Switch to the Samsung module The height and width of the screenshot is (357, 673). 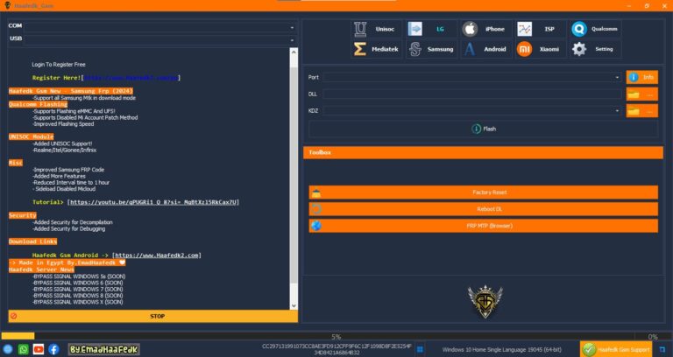(431, 49)
